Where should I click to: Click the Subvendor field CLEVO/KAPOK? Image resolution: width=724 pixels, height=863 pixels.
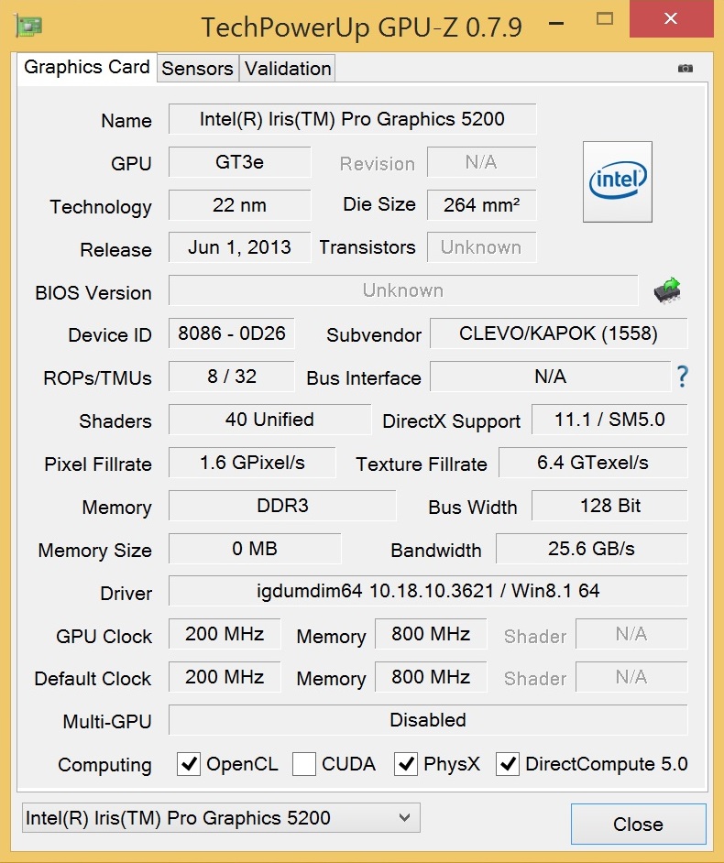coord(558,333)
